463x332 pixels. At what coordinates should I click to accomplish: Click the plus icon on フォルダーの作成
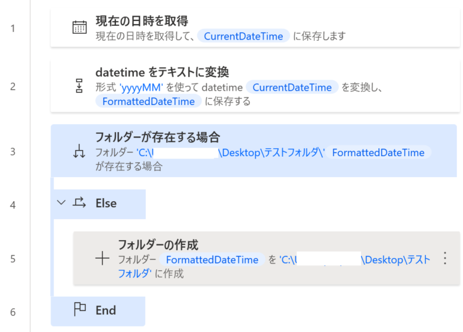[x=102, y=258]
